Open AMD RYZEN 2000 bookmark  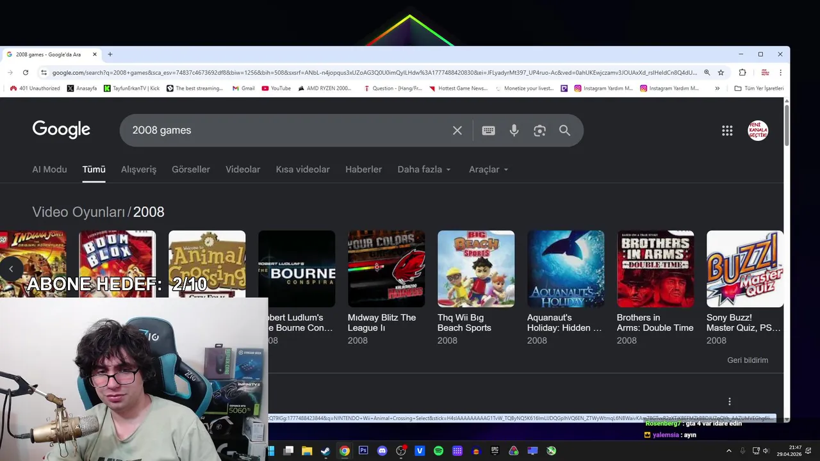(325, 88)
